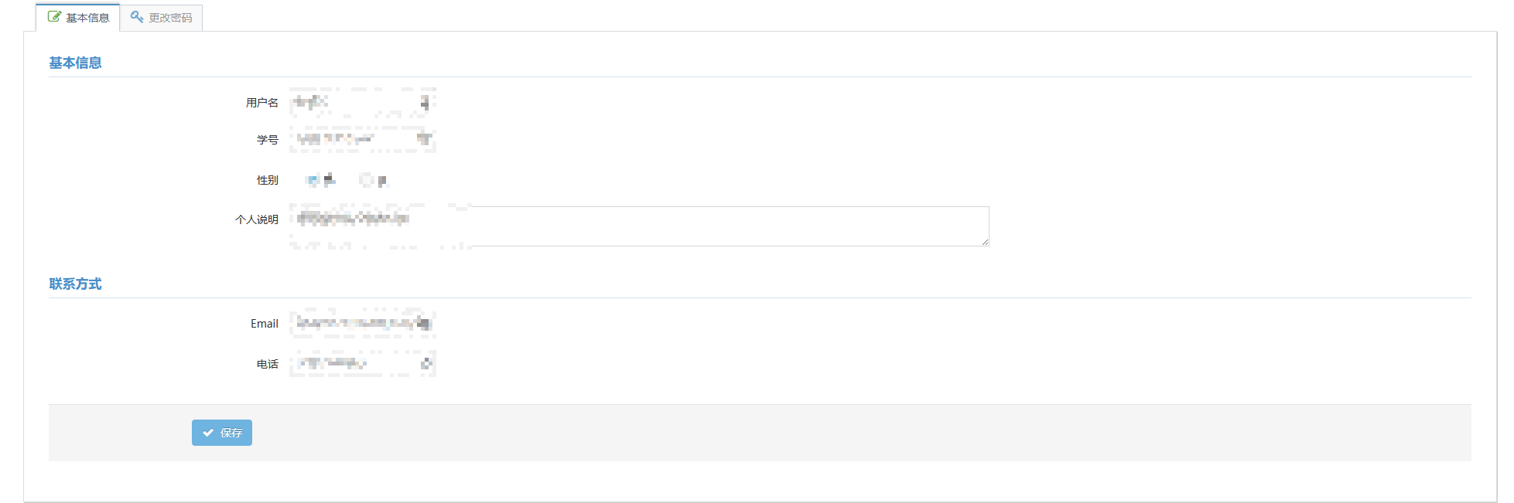Click the icon inside the 学号 field
1514x503 pixels.
(425, 139)
